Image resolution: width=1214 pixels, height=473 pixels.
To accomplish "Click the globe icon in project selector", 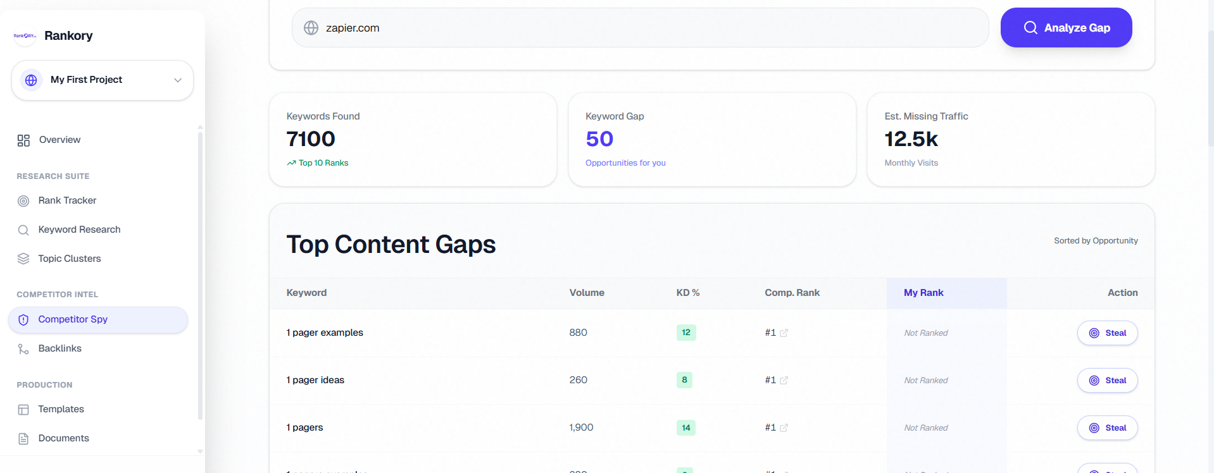I will [x=31, y=80].
